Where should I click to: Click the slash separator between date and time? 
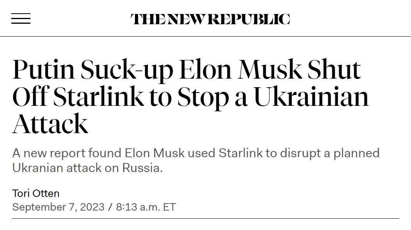click(110, 207)
